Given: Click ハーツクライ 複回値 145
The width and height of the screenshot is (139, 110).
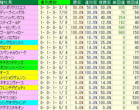Looking at the screenshot, I should point(136,93).
